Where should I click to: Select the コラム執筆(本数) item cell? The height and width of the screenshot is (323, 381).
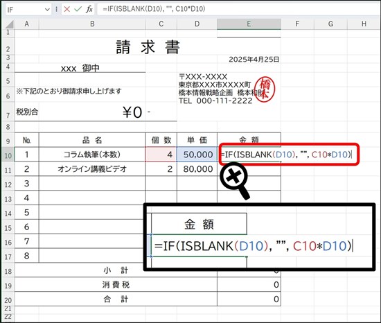[x=92, y=155]
